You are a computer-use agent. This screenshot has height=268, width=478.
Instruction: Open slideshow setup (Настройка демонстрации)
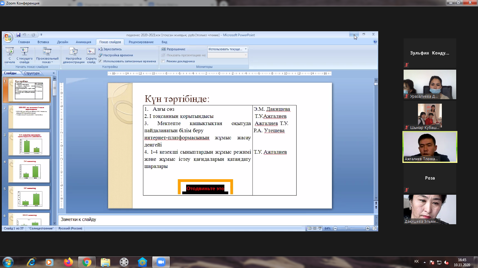73,52
